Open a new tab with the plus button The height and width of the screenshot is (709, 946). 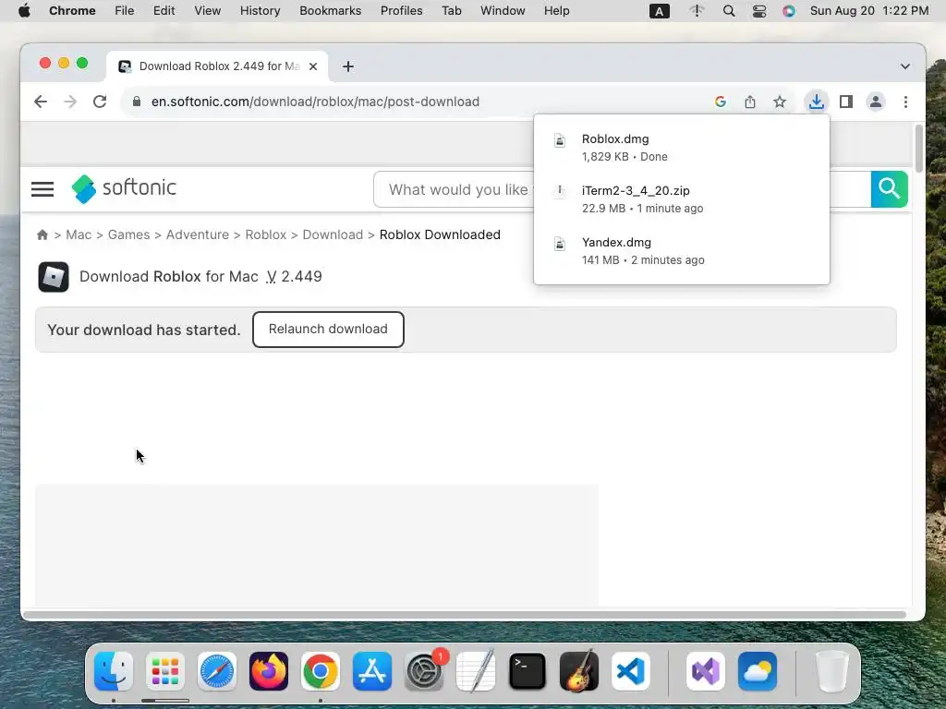coord(348,66)
